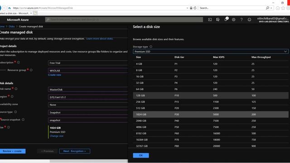Open account menu nitinchitkara02@gmail
This screenshot has width=290, height=163.
pos(273,20)
